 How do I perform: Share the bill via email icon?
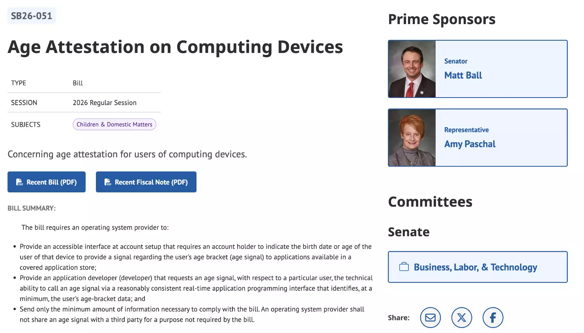point(430,318)
